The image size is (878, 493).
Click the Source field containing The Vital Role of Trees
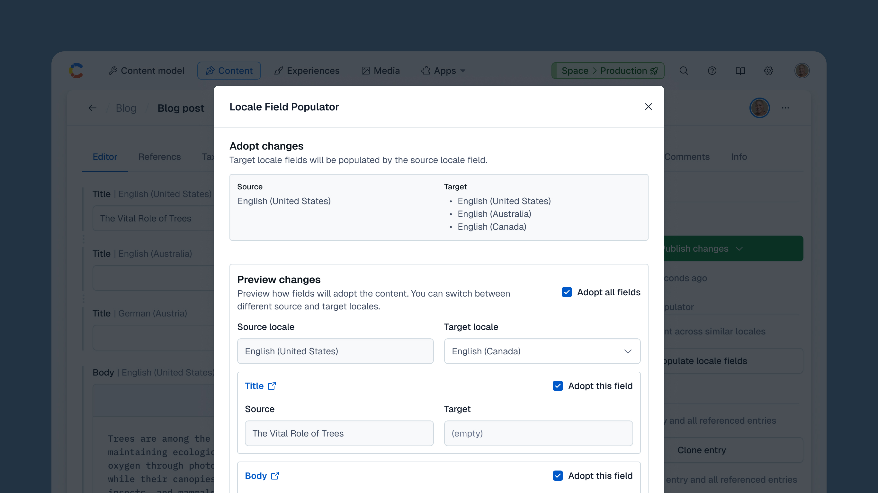tap(339, 433)
